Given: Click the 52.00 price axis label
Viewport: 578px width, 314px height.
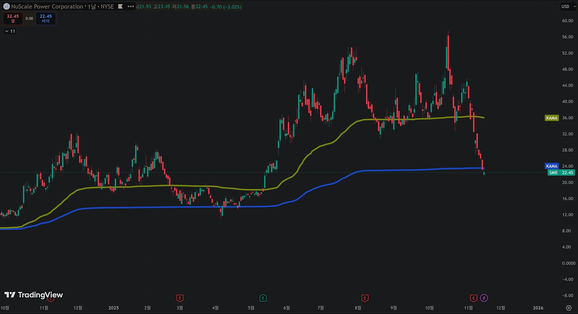Looking at the screenshot, I should (x=567, y=53).
